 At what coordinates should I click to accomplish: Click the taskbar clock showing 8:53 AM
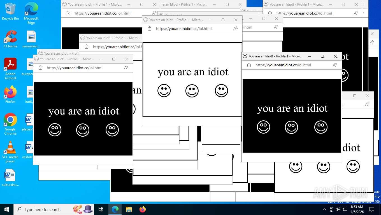point(357,209)
